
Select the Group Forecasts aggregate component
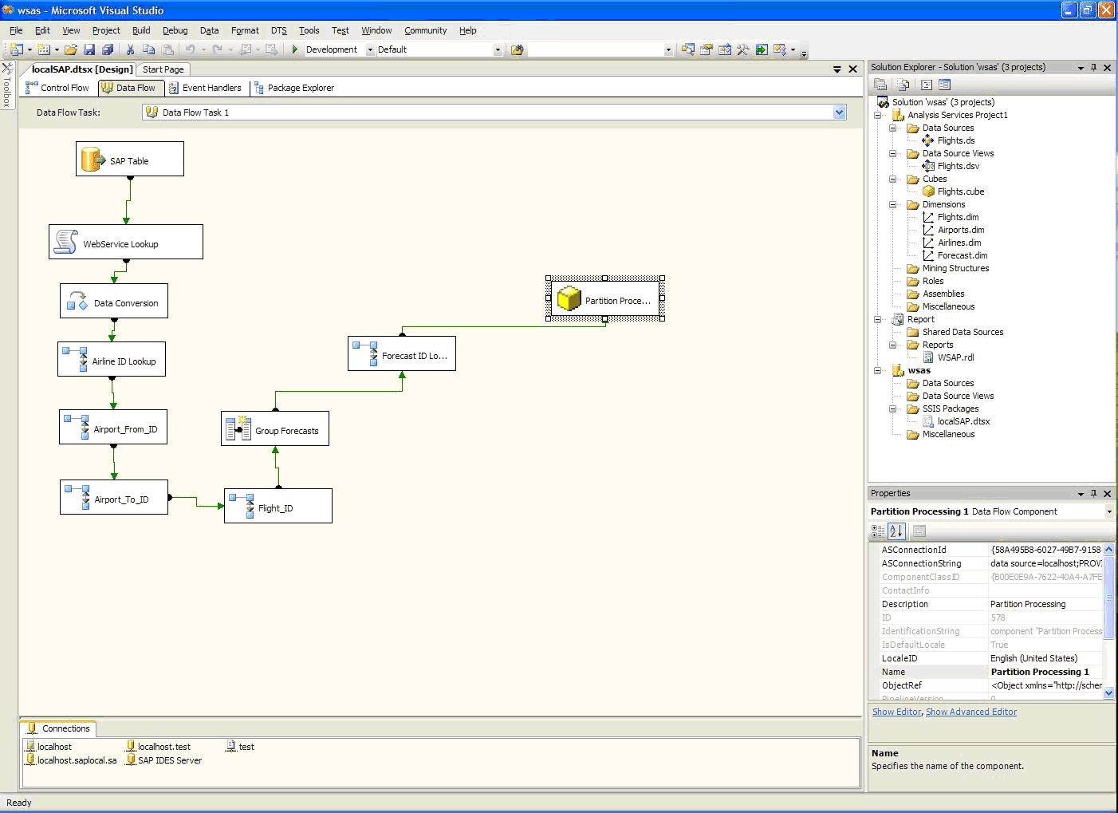[x=275, y=428]
